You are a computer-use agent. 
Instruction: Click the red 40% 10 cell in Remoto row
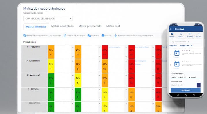[158, 94]
